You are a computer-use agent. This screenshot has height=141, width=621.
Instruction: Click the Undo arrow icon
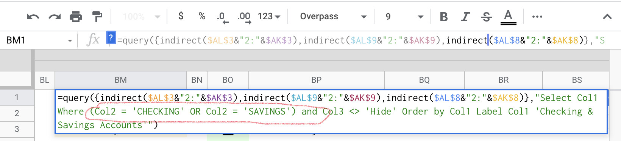[x=33, y=17]
